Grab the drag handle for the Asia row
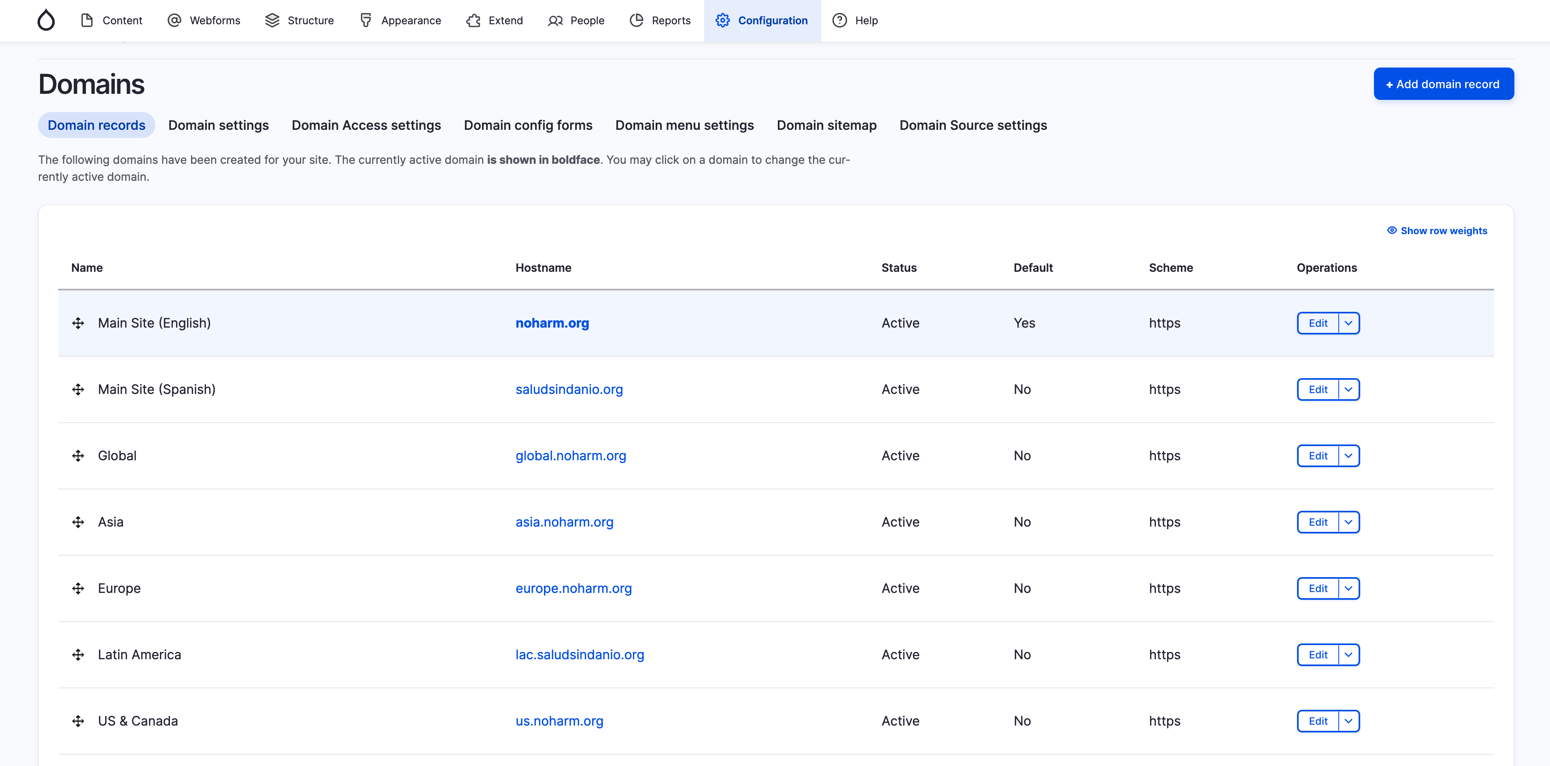Viewport: 1550px width, 766px height. pyautogui.click(x=78, y=522)
